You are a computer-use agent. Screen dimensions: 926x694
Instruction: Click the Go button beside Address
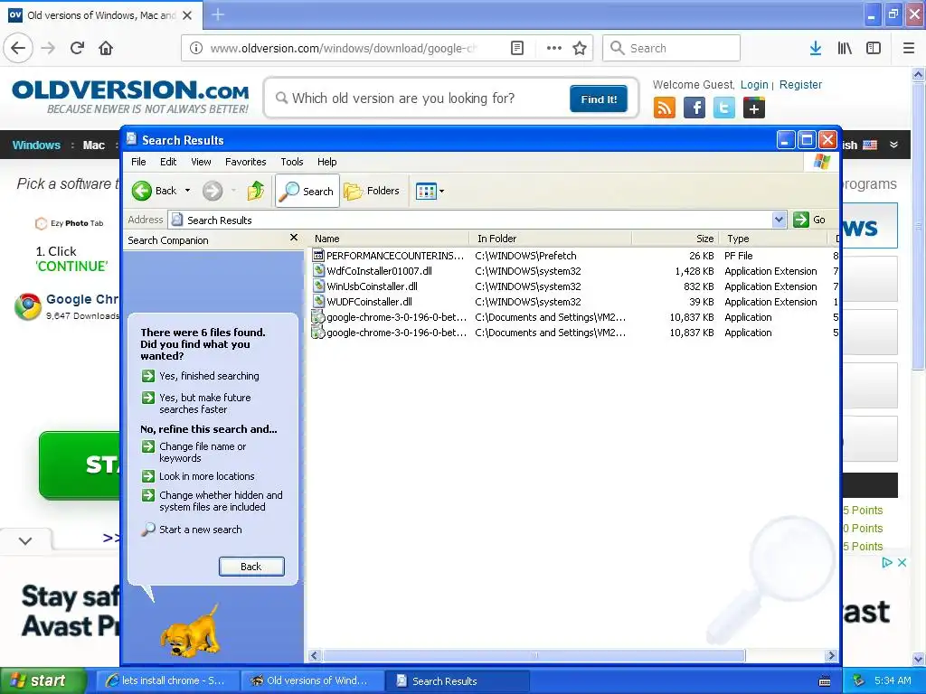tap(809, 220)
